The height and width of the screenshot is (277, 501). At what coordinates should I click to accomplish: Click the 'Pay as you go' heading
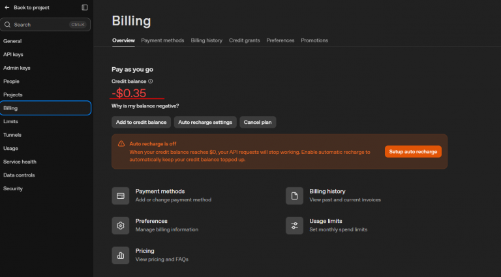pos(132,70)
